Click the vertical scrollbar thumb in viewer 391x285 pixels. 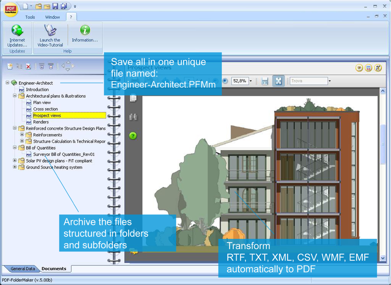[x=383, y=144]
